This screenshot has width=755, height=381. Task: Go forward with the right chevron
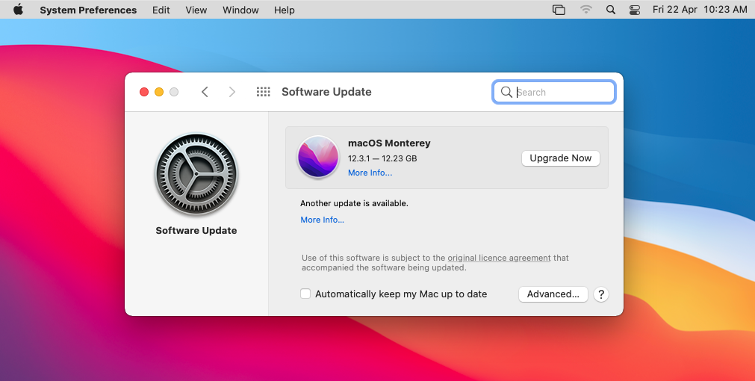coord(232,92)
